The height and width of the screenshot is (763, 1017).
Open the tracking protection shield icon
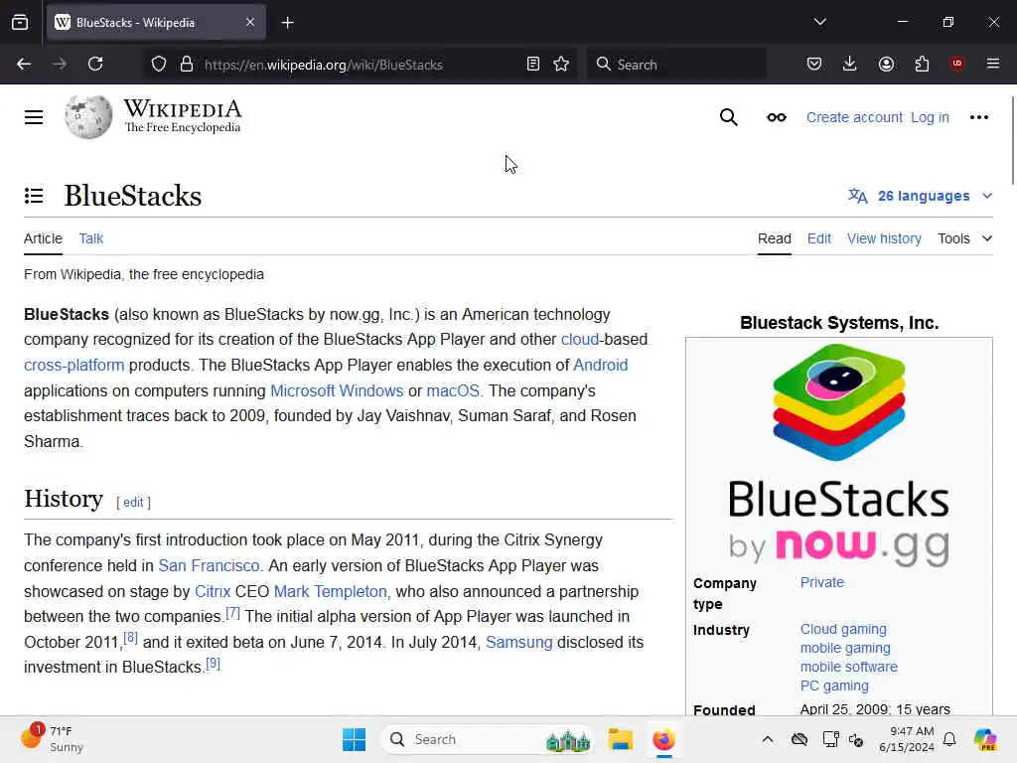click(x=159, y=65)
